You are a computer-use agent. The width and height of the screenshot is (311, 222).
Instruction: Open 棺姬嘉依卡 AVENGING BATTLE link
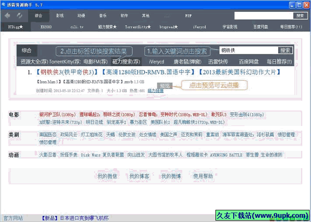214,155
